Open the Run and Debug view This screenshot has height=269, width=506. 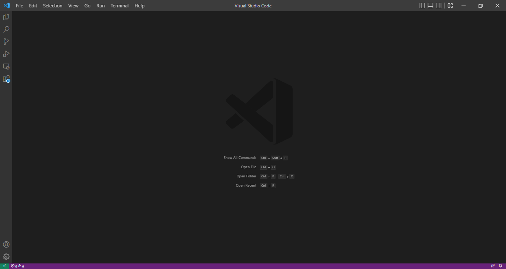pos(6,54)
